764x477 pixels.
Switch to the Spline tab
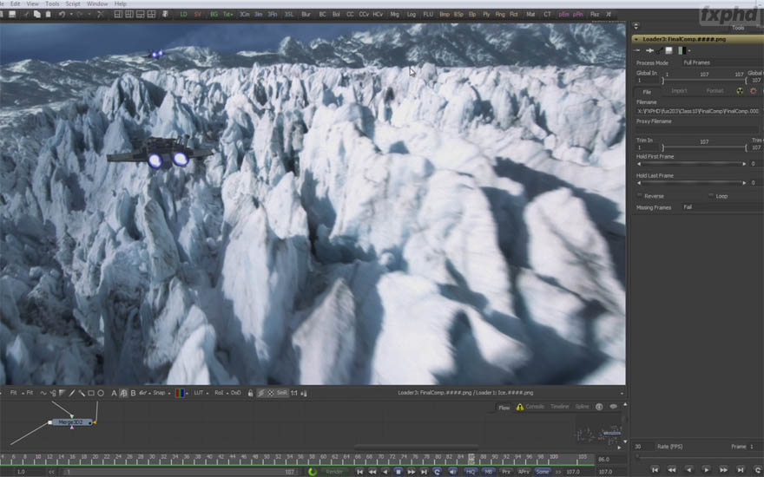(582, 407)
